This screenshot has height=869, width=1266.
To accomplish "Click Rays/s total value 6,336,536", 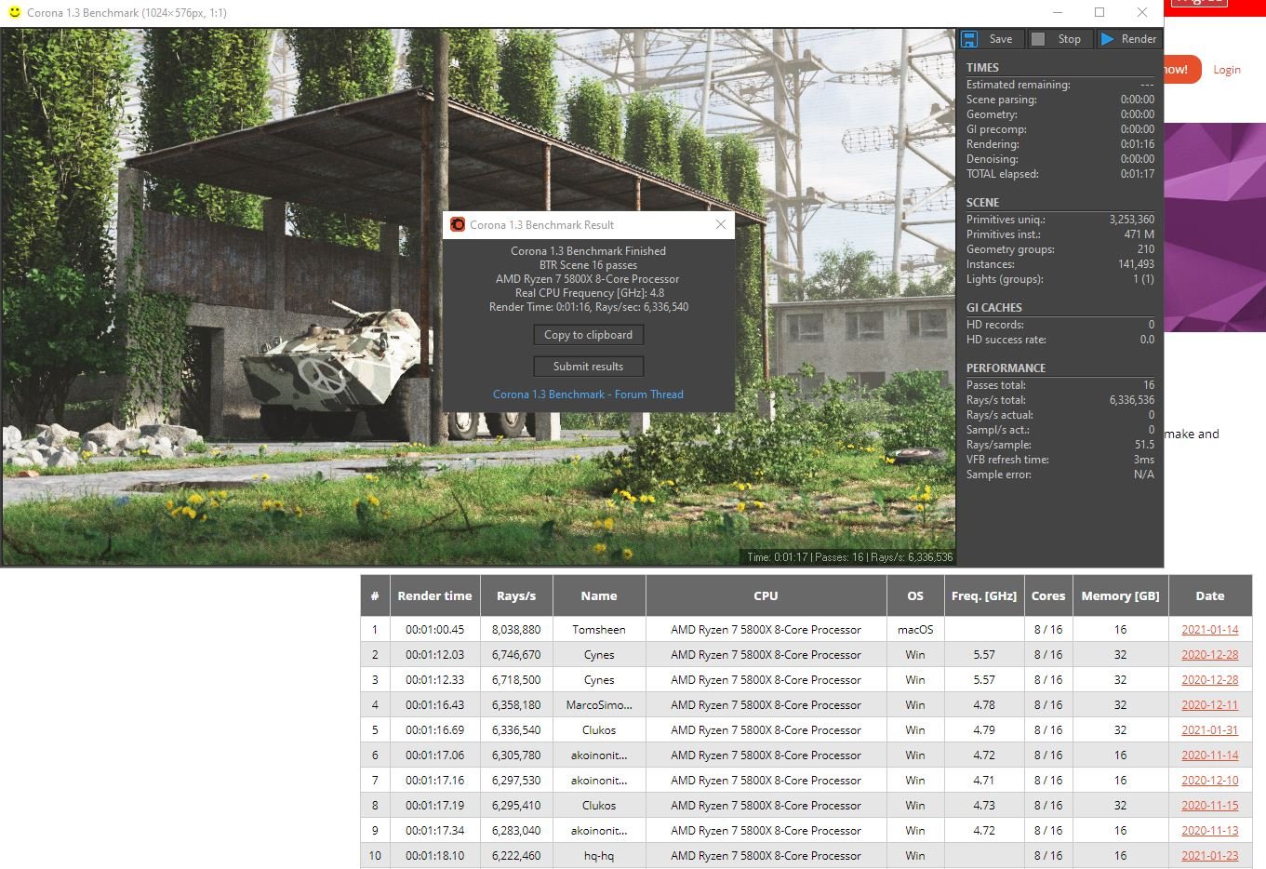I will tap(1132, 400).
